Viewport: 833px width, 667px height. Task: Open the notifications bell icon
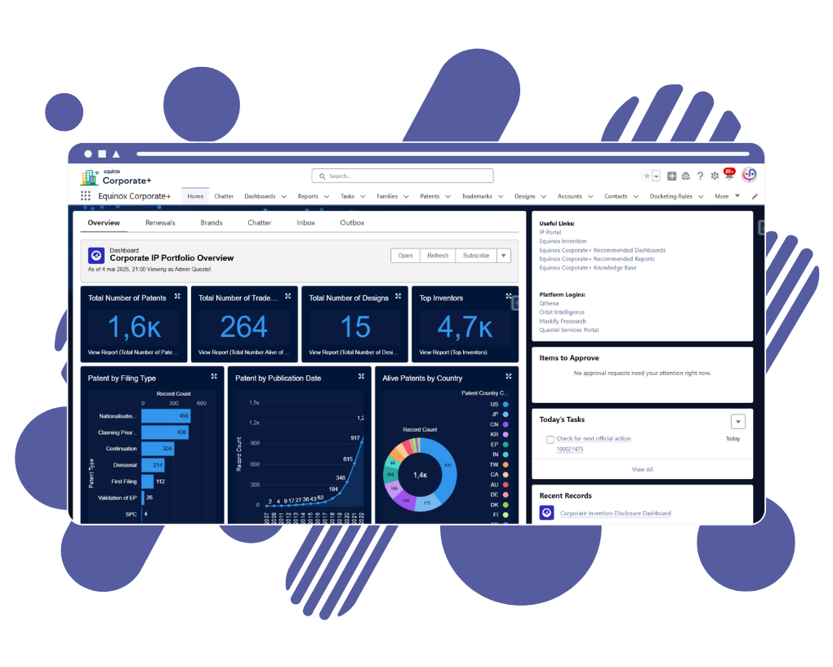[x=728, y=175]
